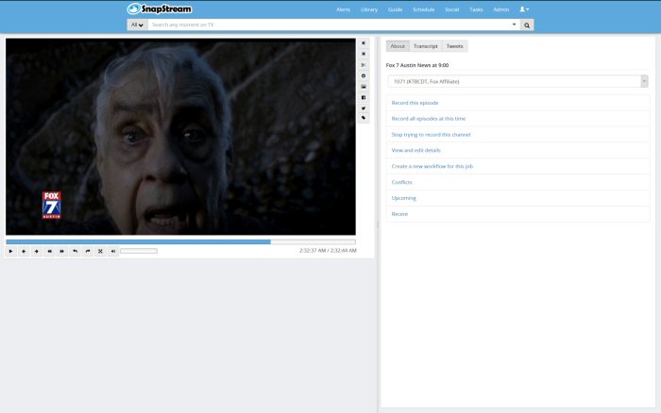This screenshot has height=413, width=661.
Task: Expand the search box options arrow
Action: 514,25
